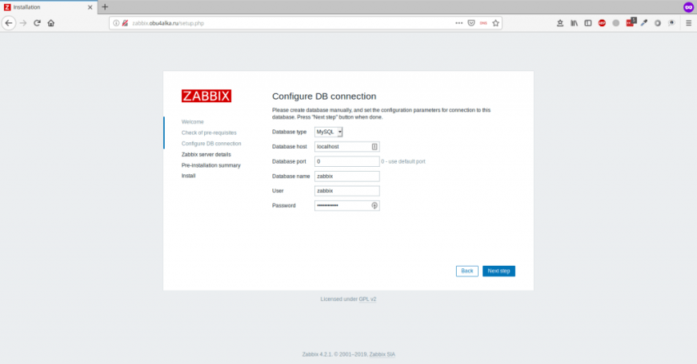
Task: Go back using the browser Back arrow
Action: click(9, 23)
